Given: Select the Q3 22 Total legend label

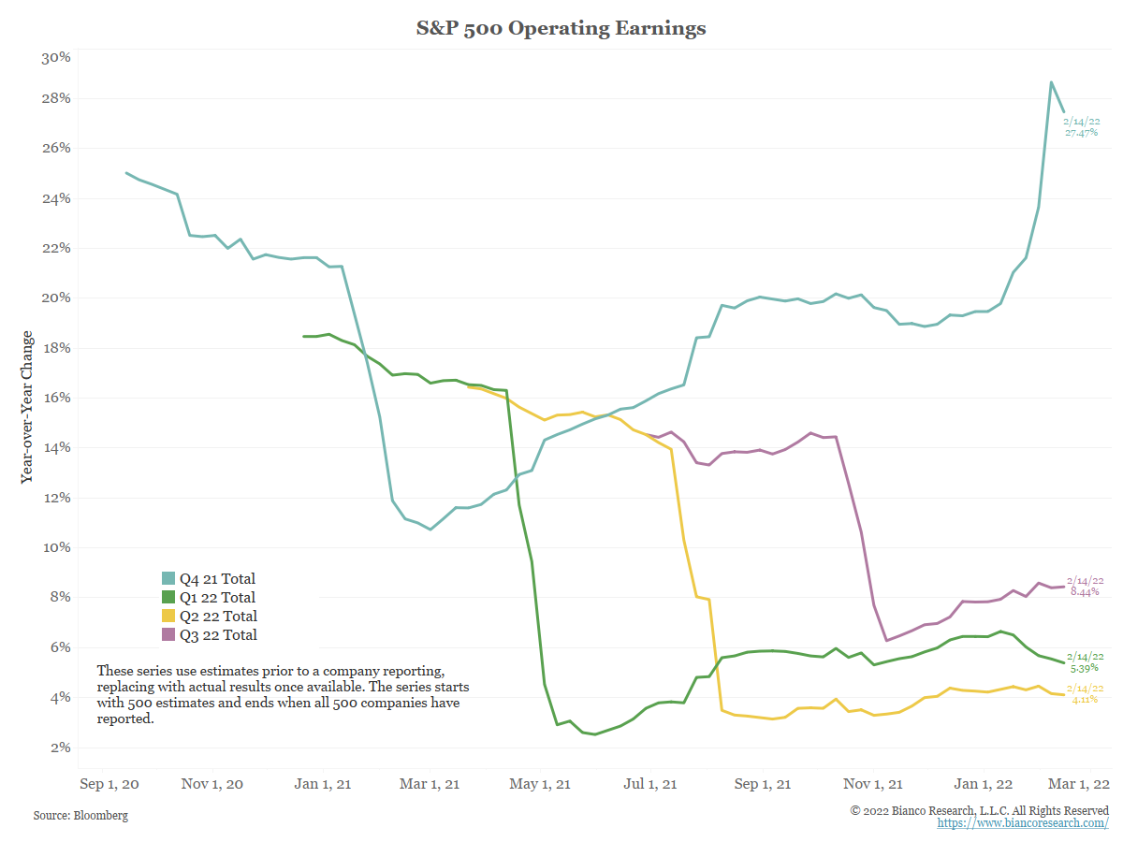Looking at the screenshot, I should point(218,635).
